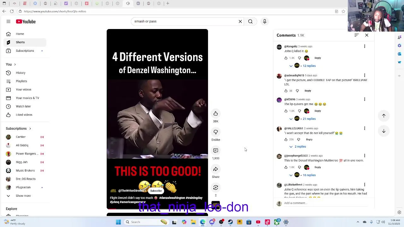Go to the previous short with up arrow
Viewport: 404px width, 227px height.
384,116
